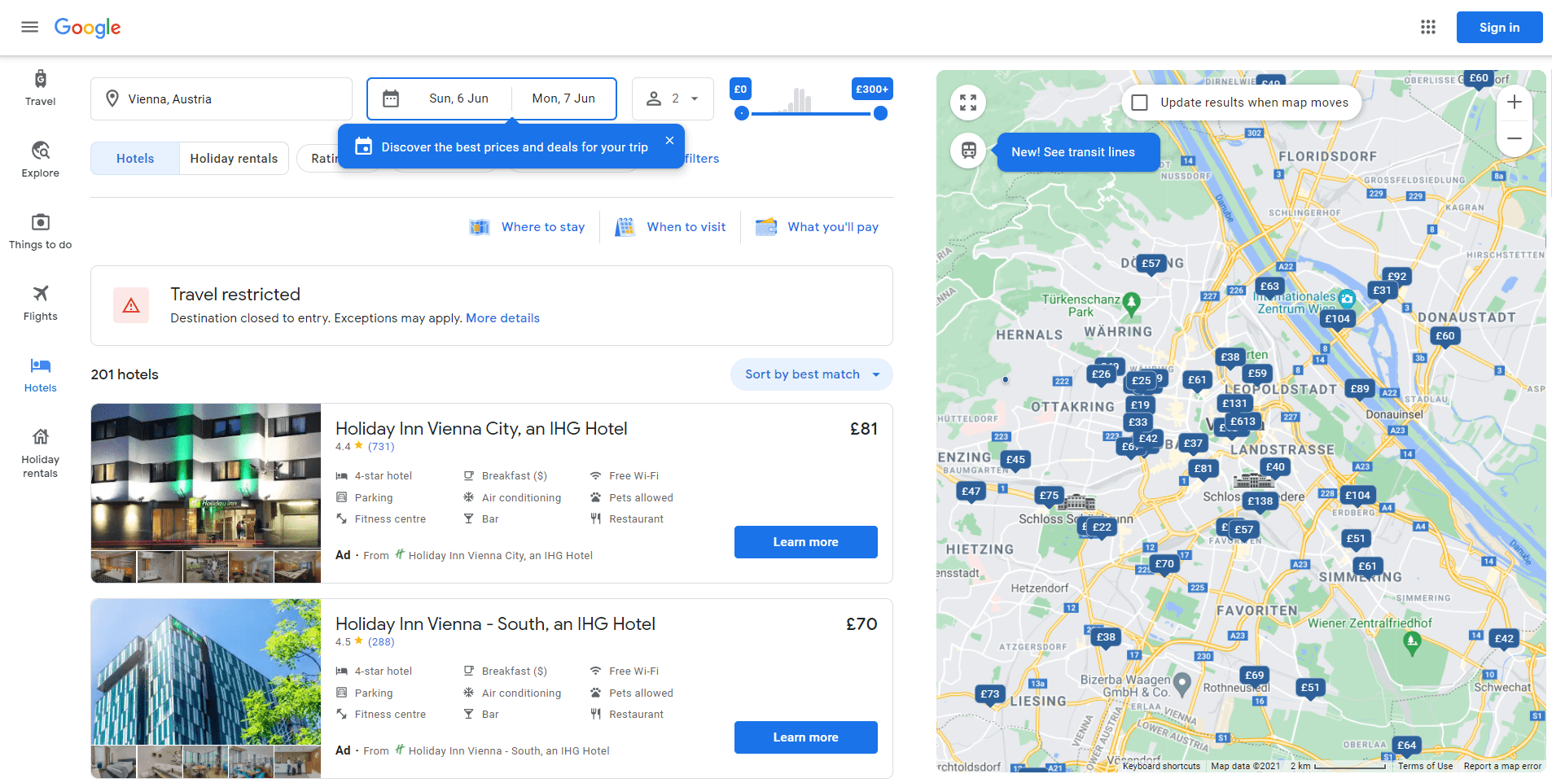1552x783 pixels.
Task: Click the guests person icon
Action: (654, 98)
